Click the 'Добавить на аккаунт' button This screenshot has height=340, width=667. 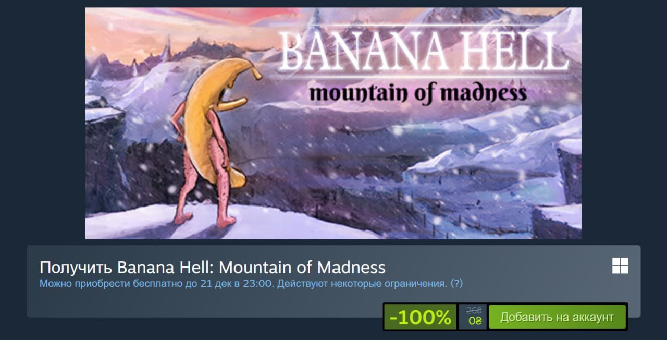557,317
